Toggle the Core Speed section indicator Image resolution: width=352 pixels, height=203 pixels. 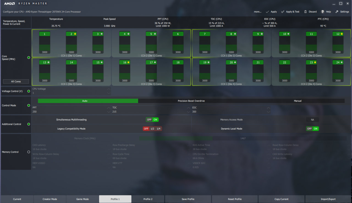(29, 58)
